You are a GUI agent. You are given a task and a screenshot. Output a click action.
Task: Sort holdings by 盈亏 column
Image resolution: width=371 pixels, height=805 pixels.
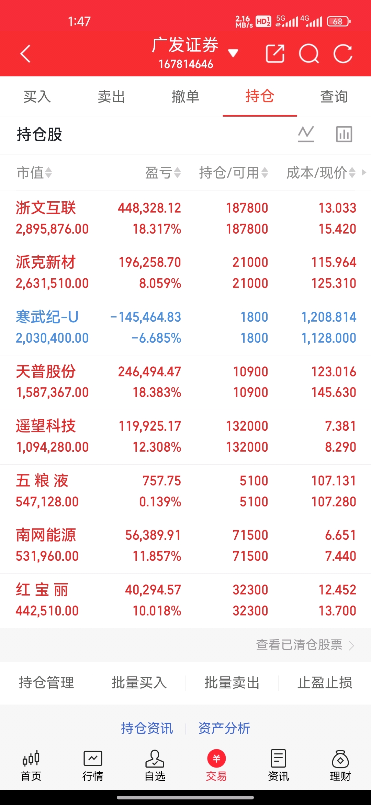pos(163,173)
